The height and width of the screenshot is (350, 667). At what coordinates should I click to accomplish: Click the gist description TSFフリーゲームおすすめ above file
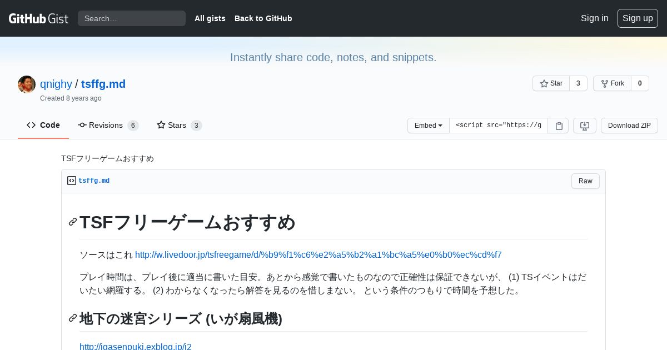click(x=107, y=158)
